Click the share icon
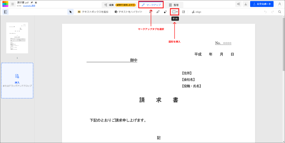Image resolution: width=285 pixels, height=143 pixels. (x=238, y=4)
